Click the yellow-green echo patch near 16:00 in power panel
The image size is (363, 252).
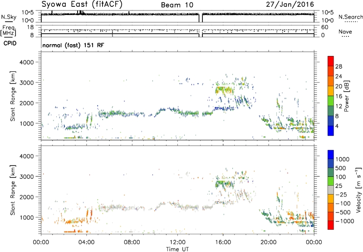(224, 90)
